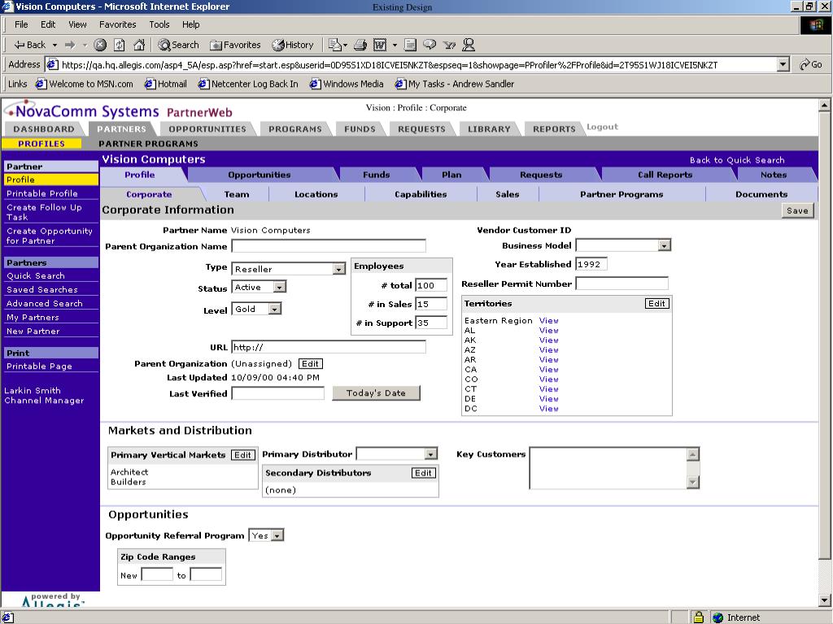Viewport: 833px width, 624px height.
Task: Open Opportunity Referral Program dropdown
Action: point(277,535)
